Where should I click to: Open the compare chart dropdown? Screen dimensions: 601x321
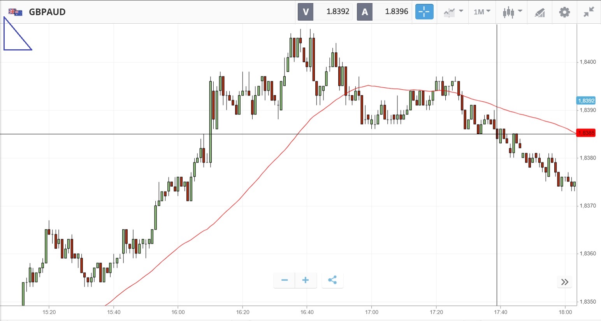(x=453, y=12)
